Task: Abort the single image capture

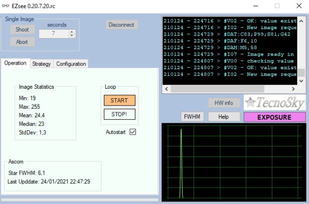Action: (x=22, y=42)
